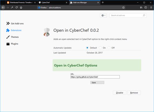Viewport: 154px width, 112px height.
Task: Switch to the CyberChef tab
Action: click(x=53, y=3)
